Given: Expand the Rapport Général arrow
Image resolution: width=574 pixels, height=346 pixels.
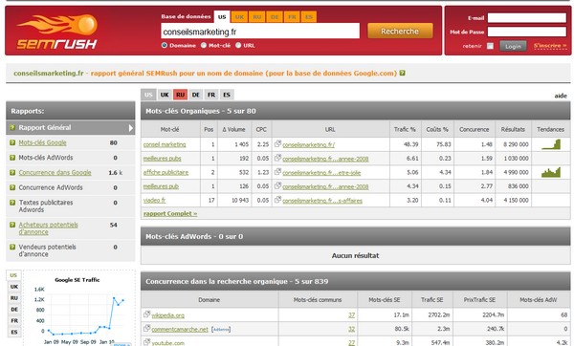Looking at the screenshot, I should pos(131,128).
